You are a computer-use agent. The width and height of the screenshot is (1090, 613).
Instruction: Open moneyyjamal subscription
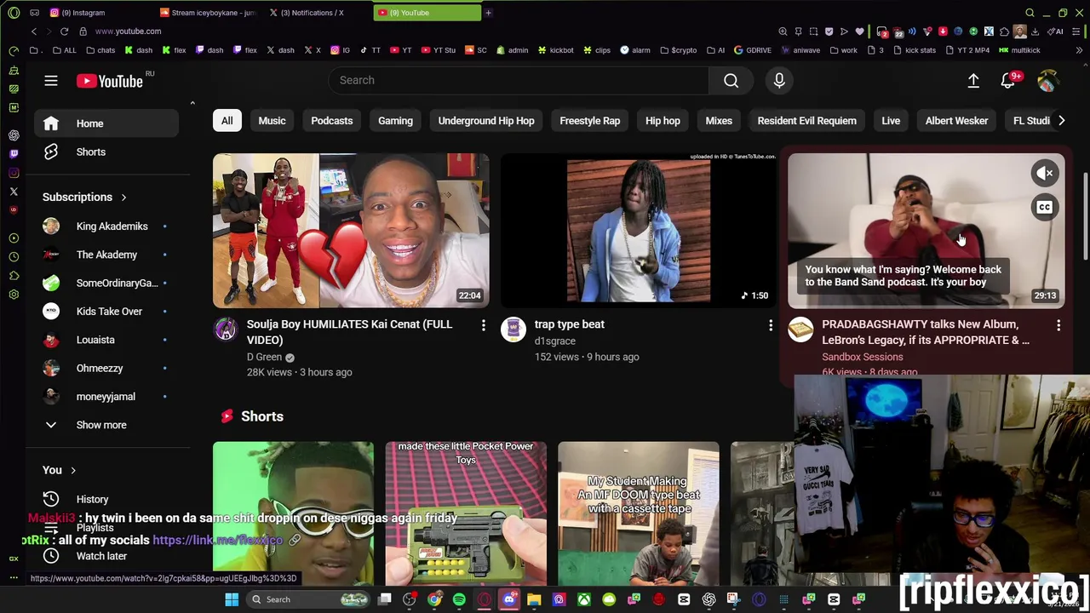[x=106, y=397]
